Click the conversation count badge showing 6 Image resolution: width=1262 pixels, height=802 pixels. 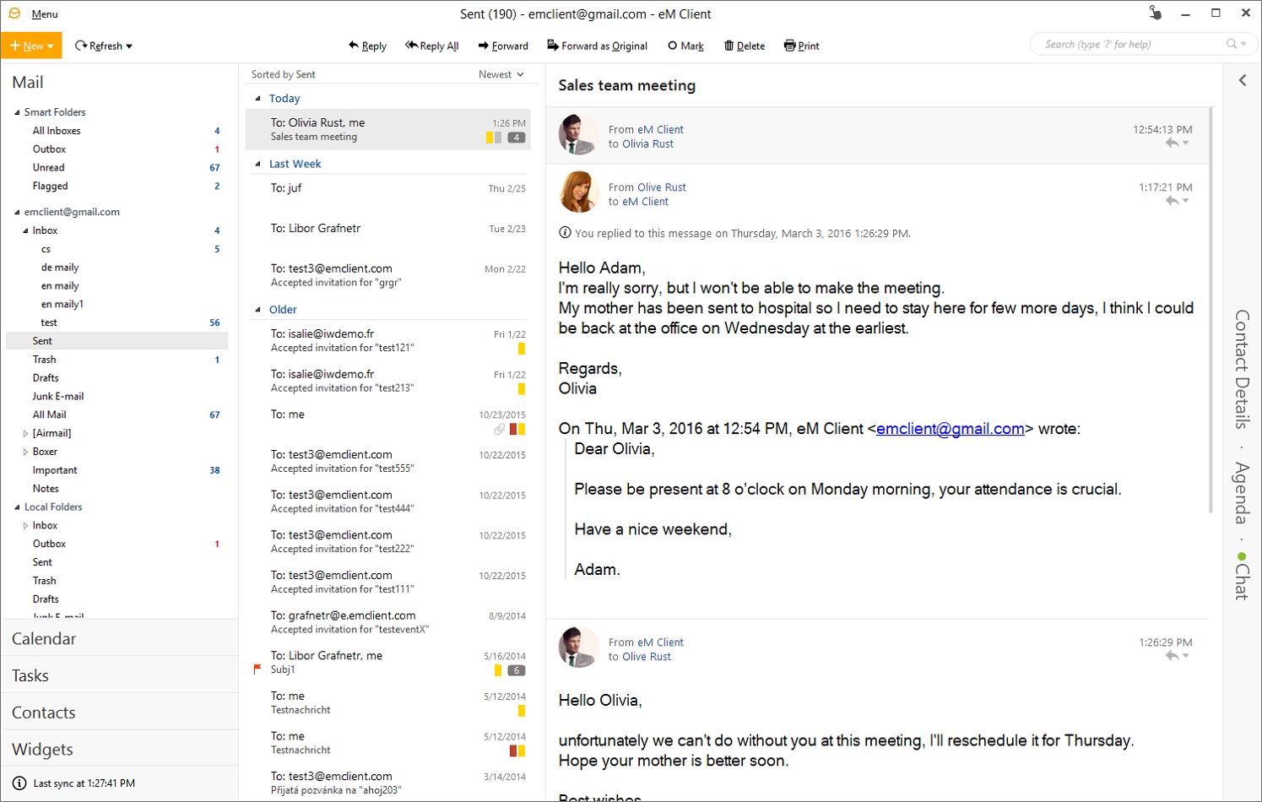point(517,670)
